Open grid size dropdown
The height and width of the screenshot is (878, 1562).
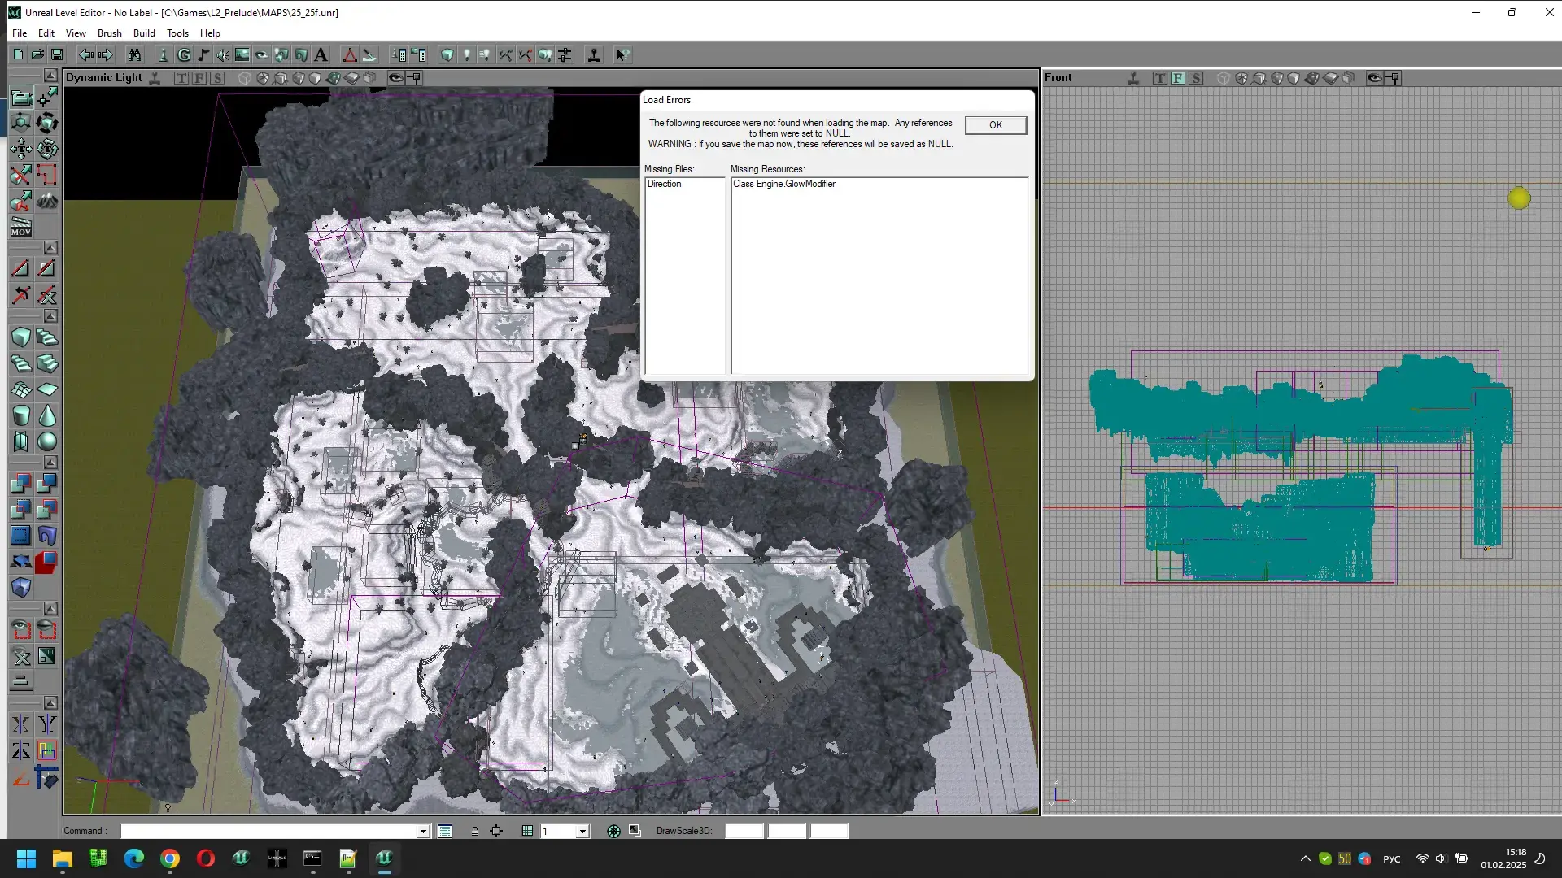pos(582,831)
